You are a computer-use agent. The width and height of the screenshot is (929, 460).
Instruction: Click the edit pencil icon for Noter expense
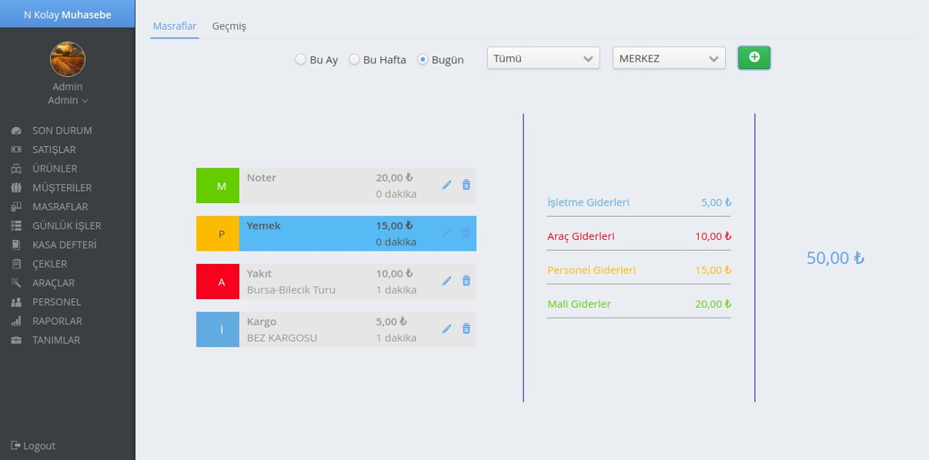coord(446,185)
